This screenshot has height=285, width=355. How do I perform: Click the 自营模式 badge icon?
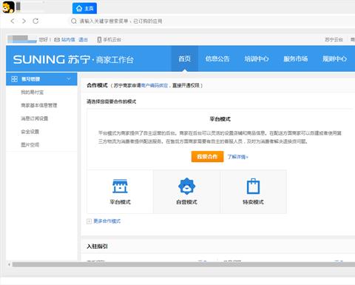pyautogui.click(x=186, y=186)
